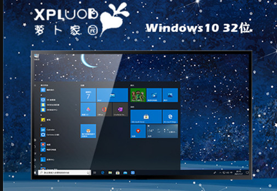Image resolution: width=277 pixels, height=191 pixels.
Task: Open the Office tile
Action: (x=104, y=109)
